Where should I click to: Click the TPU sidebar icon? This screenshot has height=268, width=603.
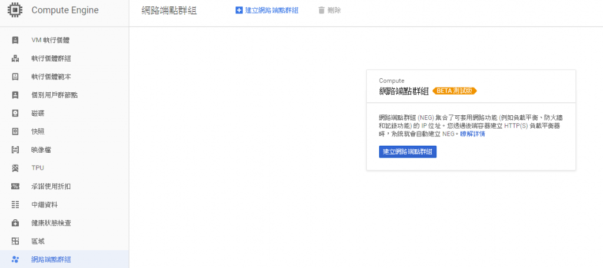(x=15, y=168)
